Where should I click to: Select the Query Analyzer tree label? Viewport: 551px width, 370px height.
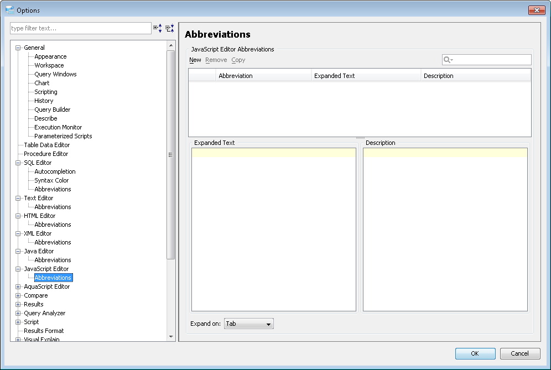click(45, 313)
